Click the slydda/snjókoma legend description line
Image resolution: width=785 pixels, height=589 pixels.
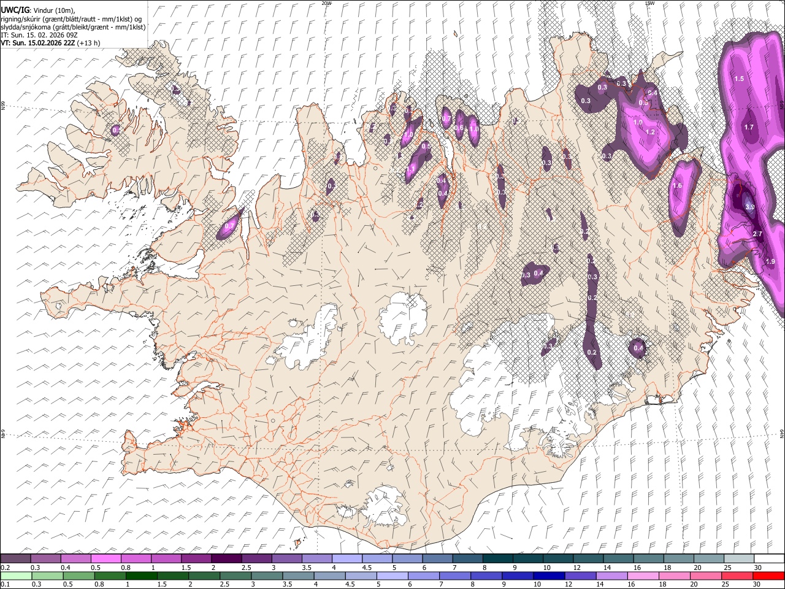point(73,27)
